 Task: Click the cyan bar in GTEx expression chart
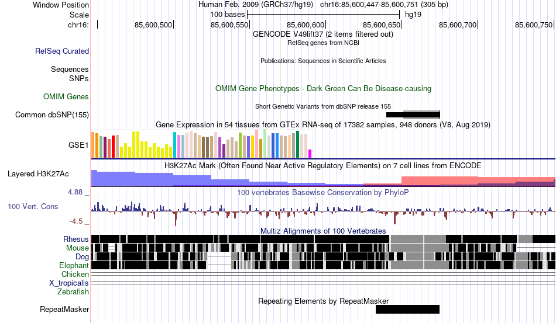click(174, 145)
